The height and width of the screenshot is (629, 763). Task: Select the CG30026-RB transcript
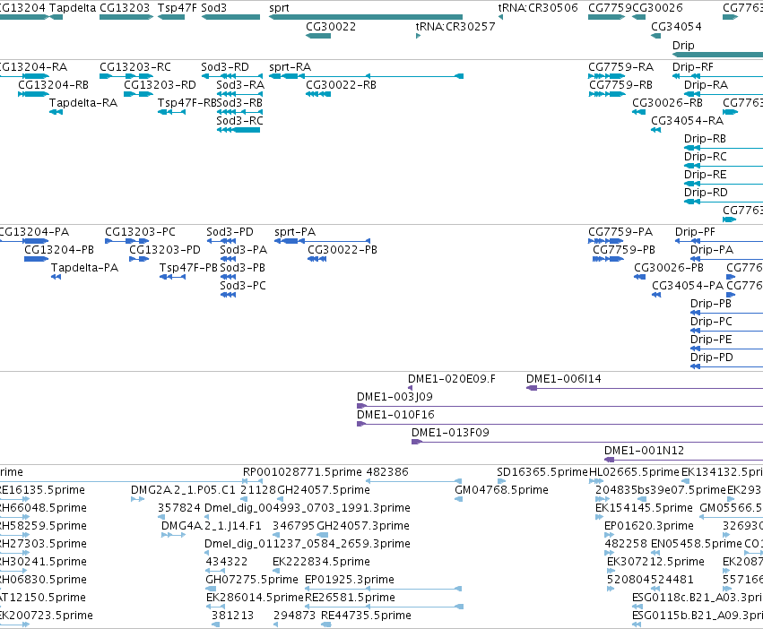pyautogui.click(x=667, y=103)
